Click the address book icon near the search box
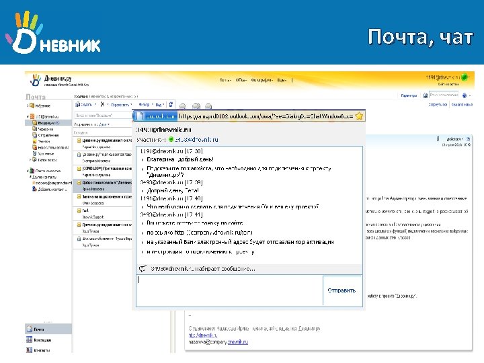 [425, 95]
